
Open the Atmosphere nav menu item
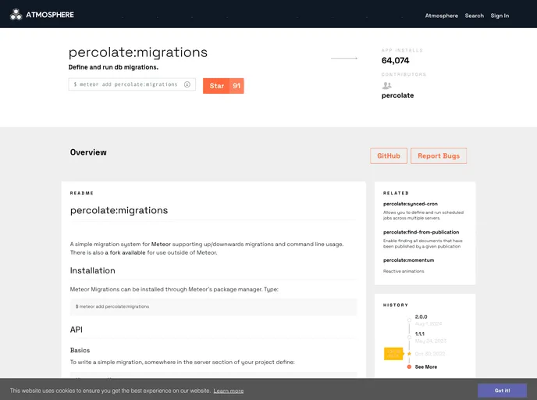coord(441,16)
